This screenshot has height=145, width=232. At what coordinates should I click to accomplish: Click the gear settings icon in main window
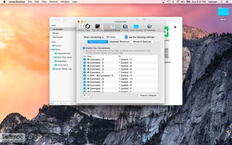pyautogui.click(x=175, y=27)
